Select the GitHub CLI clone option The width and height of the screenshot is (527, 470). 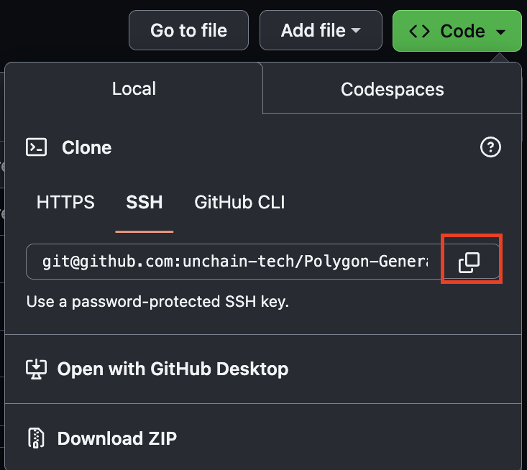click(239, 202)
